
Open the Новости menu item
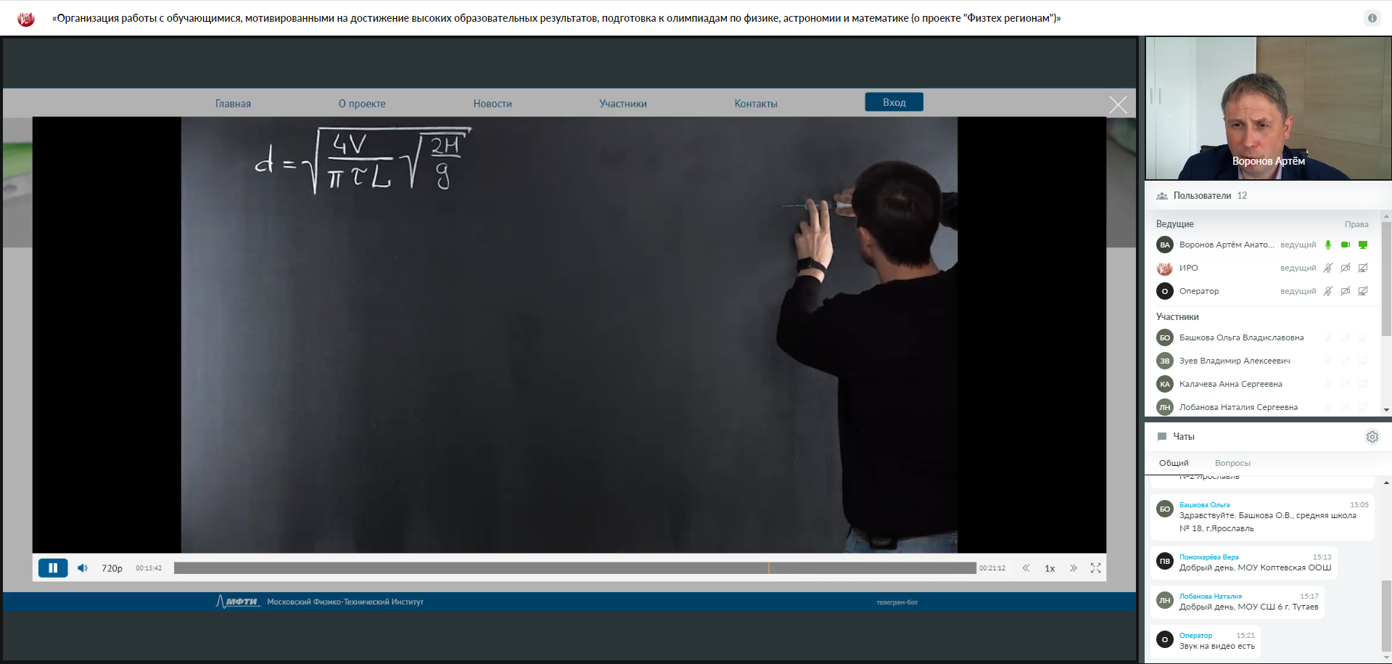493,104
